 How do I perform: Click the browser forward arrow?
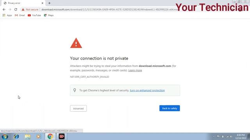(x=10, y=9)
